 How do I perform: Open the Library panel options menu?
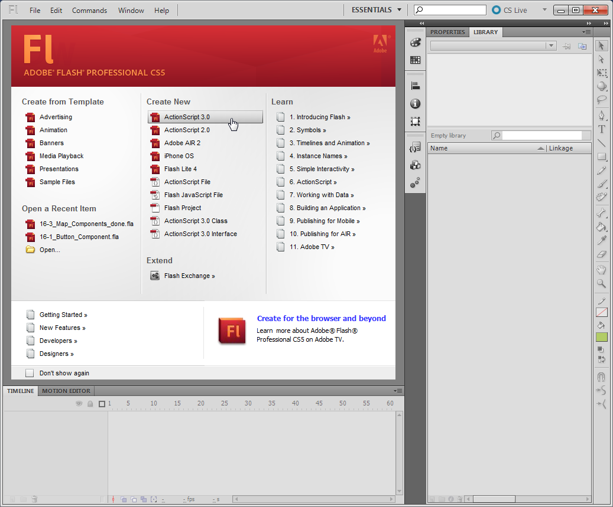(586, 32)
